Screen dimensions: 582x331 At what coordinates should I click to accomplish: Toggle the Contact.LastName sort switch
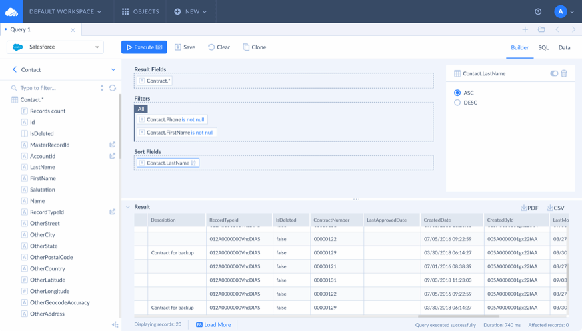(554, 73)
